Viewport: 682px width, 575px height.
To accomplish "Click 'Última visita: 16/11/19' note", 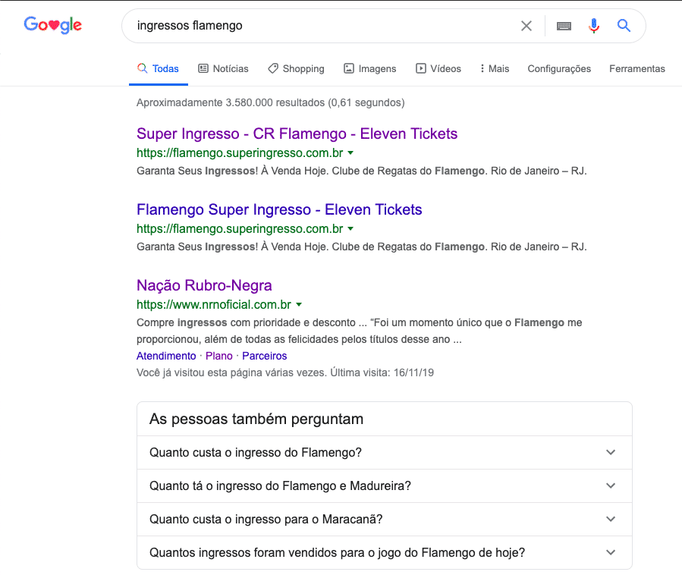I will click(x=382, y=372).
